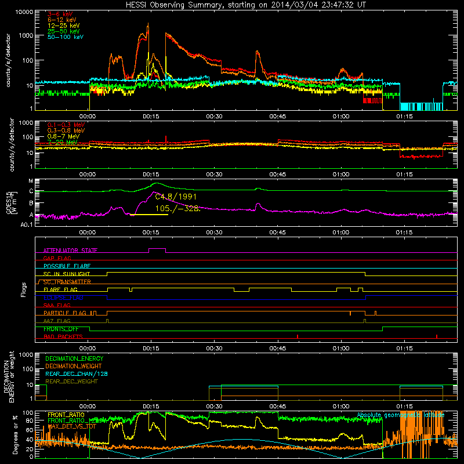
Task: Select the red 3-6 keV legend label
Action: [60, 14]
